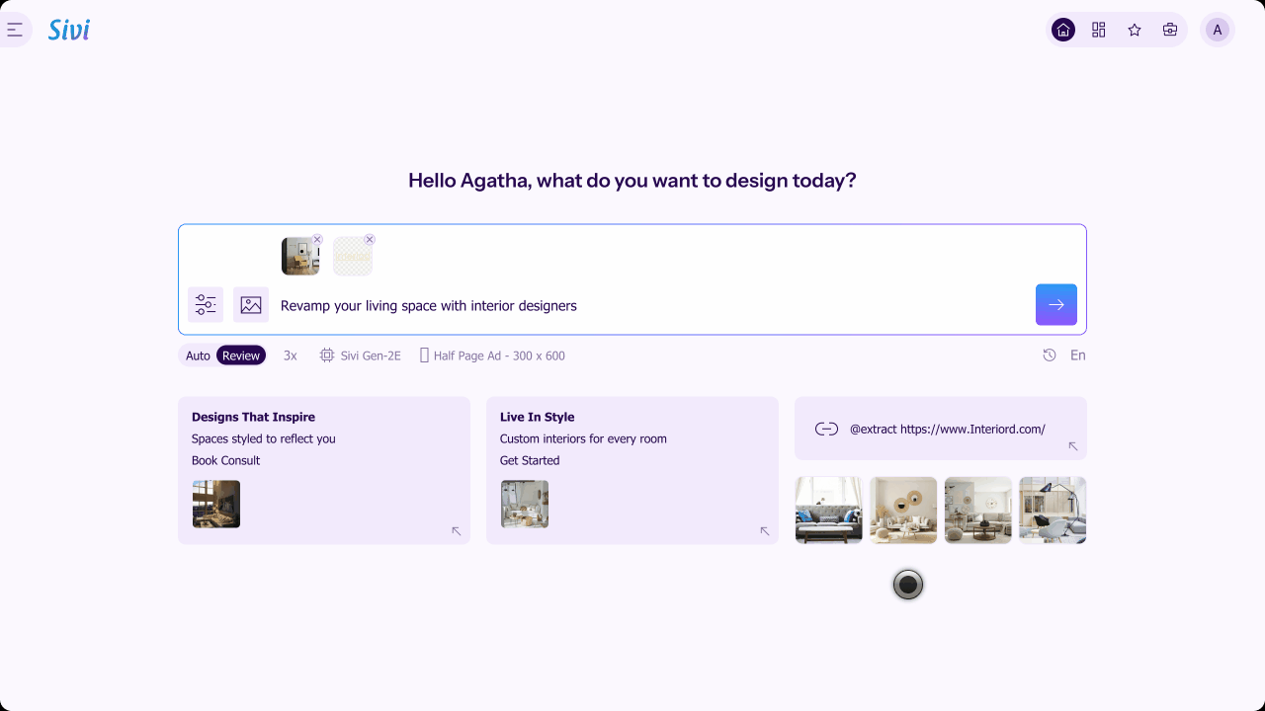The image size is (1265, 711).
Task: Open Live In Style card thumbnail
Action: pos(525,504)
